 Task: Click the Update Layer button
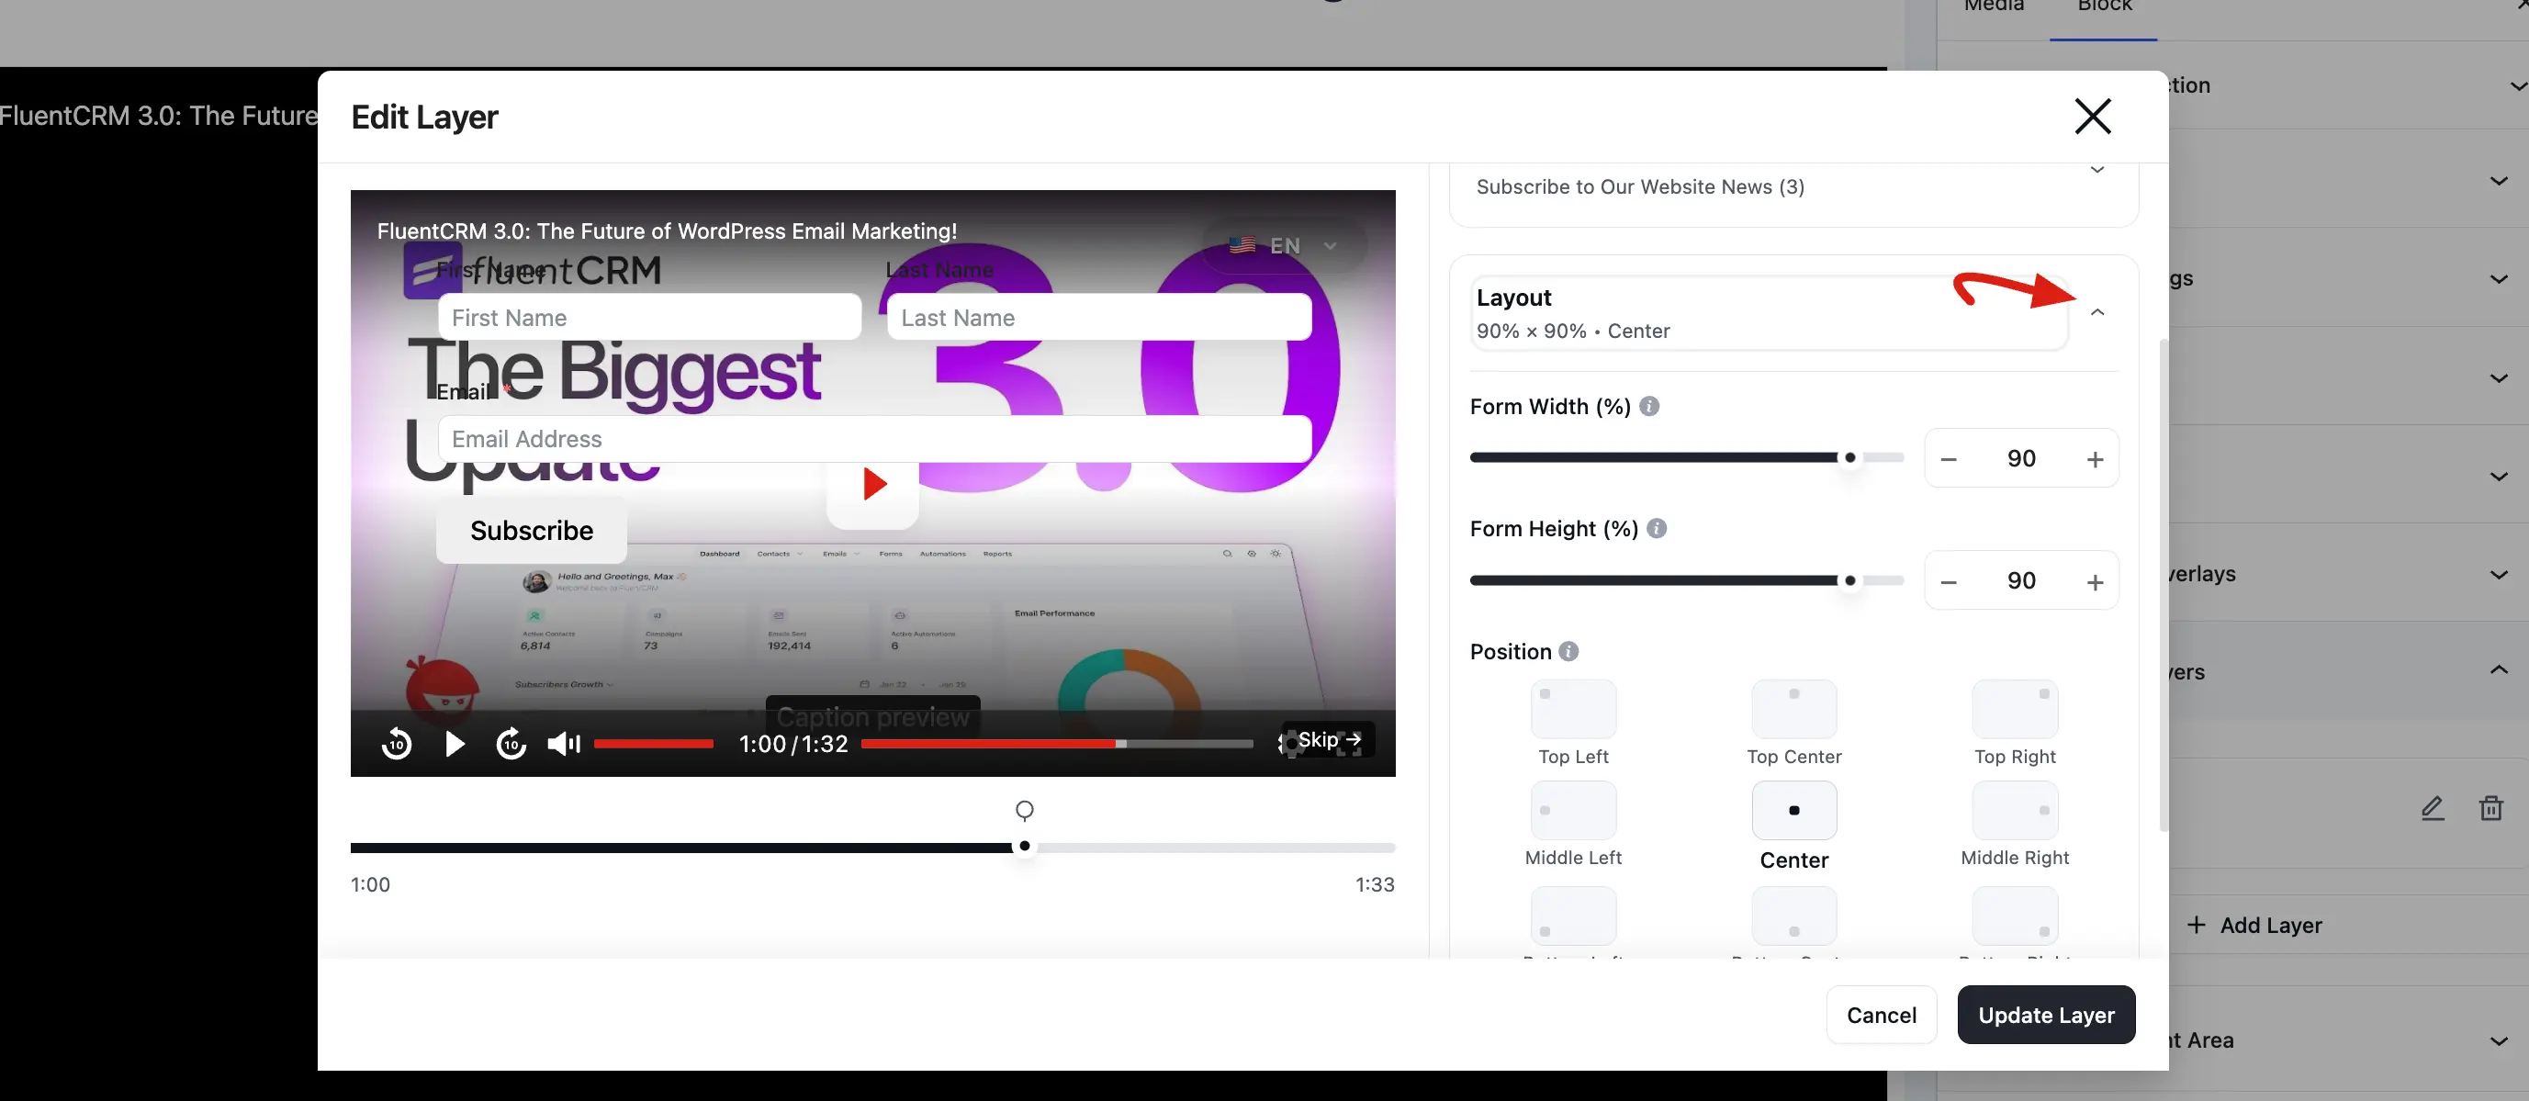[x=2046, y=1015]
